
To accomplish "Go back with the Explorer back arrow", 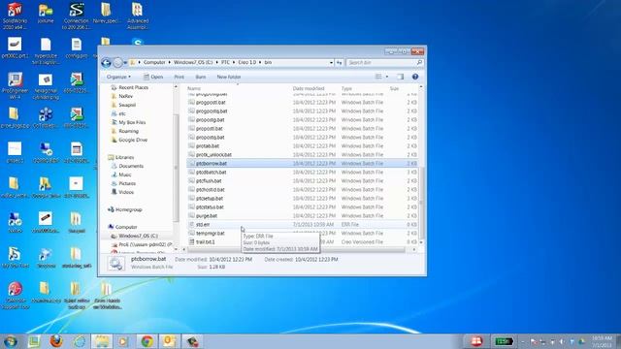I will (106, 62).
